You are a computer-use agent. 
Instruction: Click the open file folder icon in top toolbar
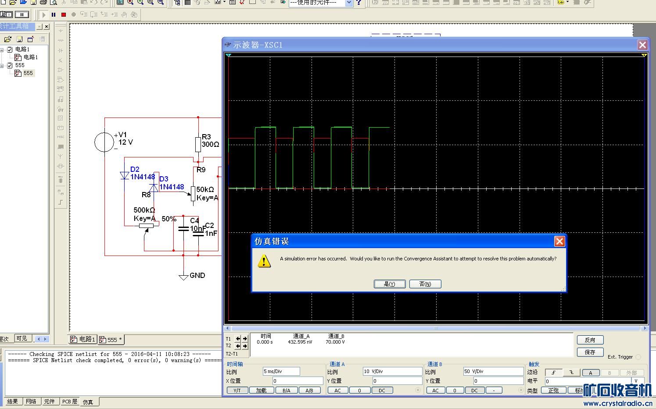14,2
